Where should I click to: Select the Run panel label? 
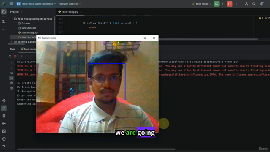pos(12,49)
